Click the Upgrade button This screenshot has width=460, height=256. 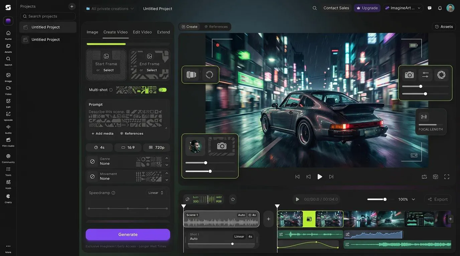pyautogui.click(x=367, y=8)
